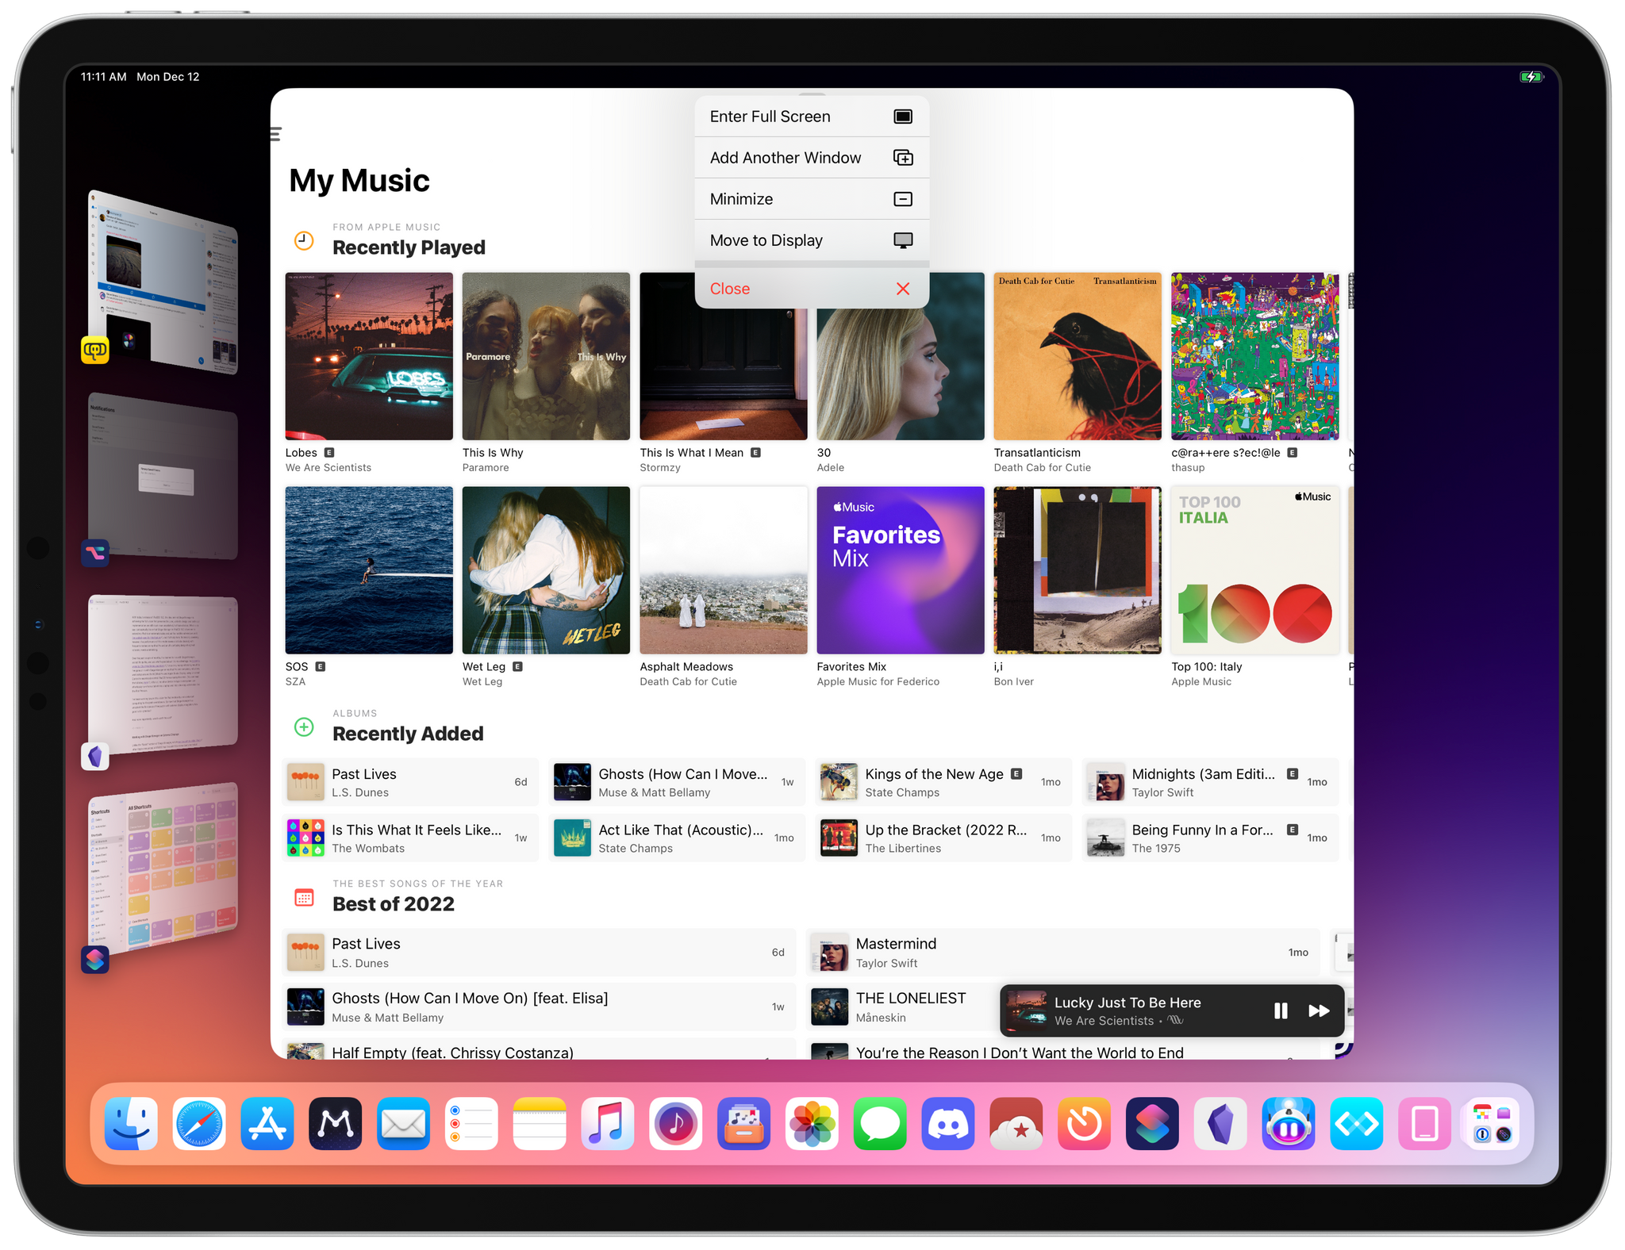
Task: Open the red cloud star app
Action: click(x=1016, y=1123)
